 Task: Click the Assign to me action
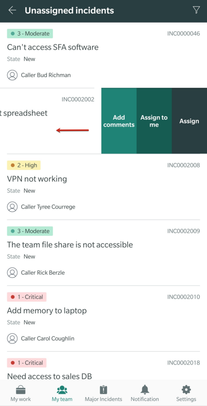pyautogui.click(x=154, y=121)
